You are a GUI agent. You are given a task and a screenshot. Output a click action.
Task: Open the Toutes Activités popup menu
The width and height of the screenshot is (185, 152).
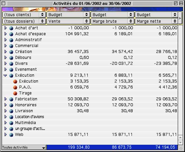point(24,147)
